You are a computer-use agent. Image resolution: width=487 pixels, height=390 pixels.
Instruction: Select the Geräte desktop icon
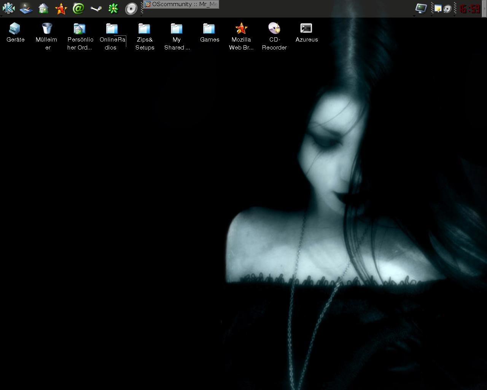click(15, 29)
